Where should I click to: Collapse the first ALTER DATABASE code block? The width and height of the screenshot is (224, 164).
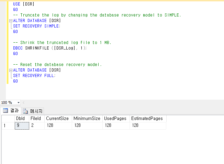pyautogui.click(x=10, y=21)
